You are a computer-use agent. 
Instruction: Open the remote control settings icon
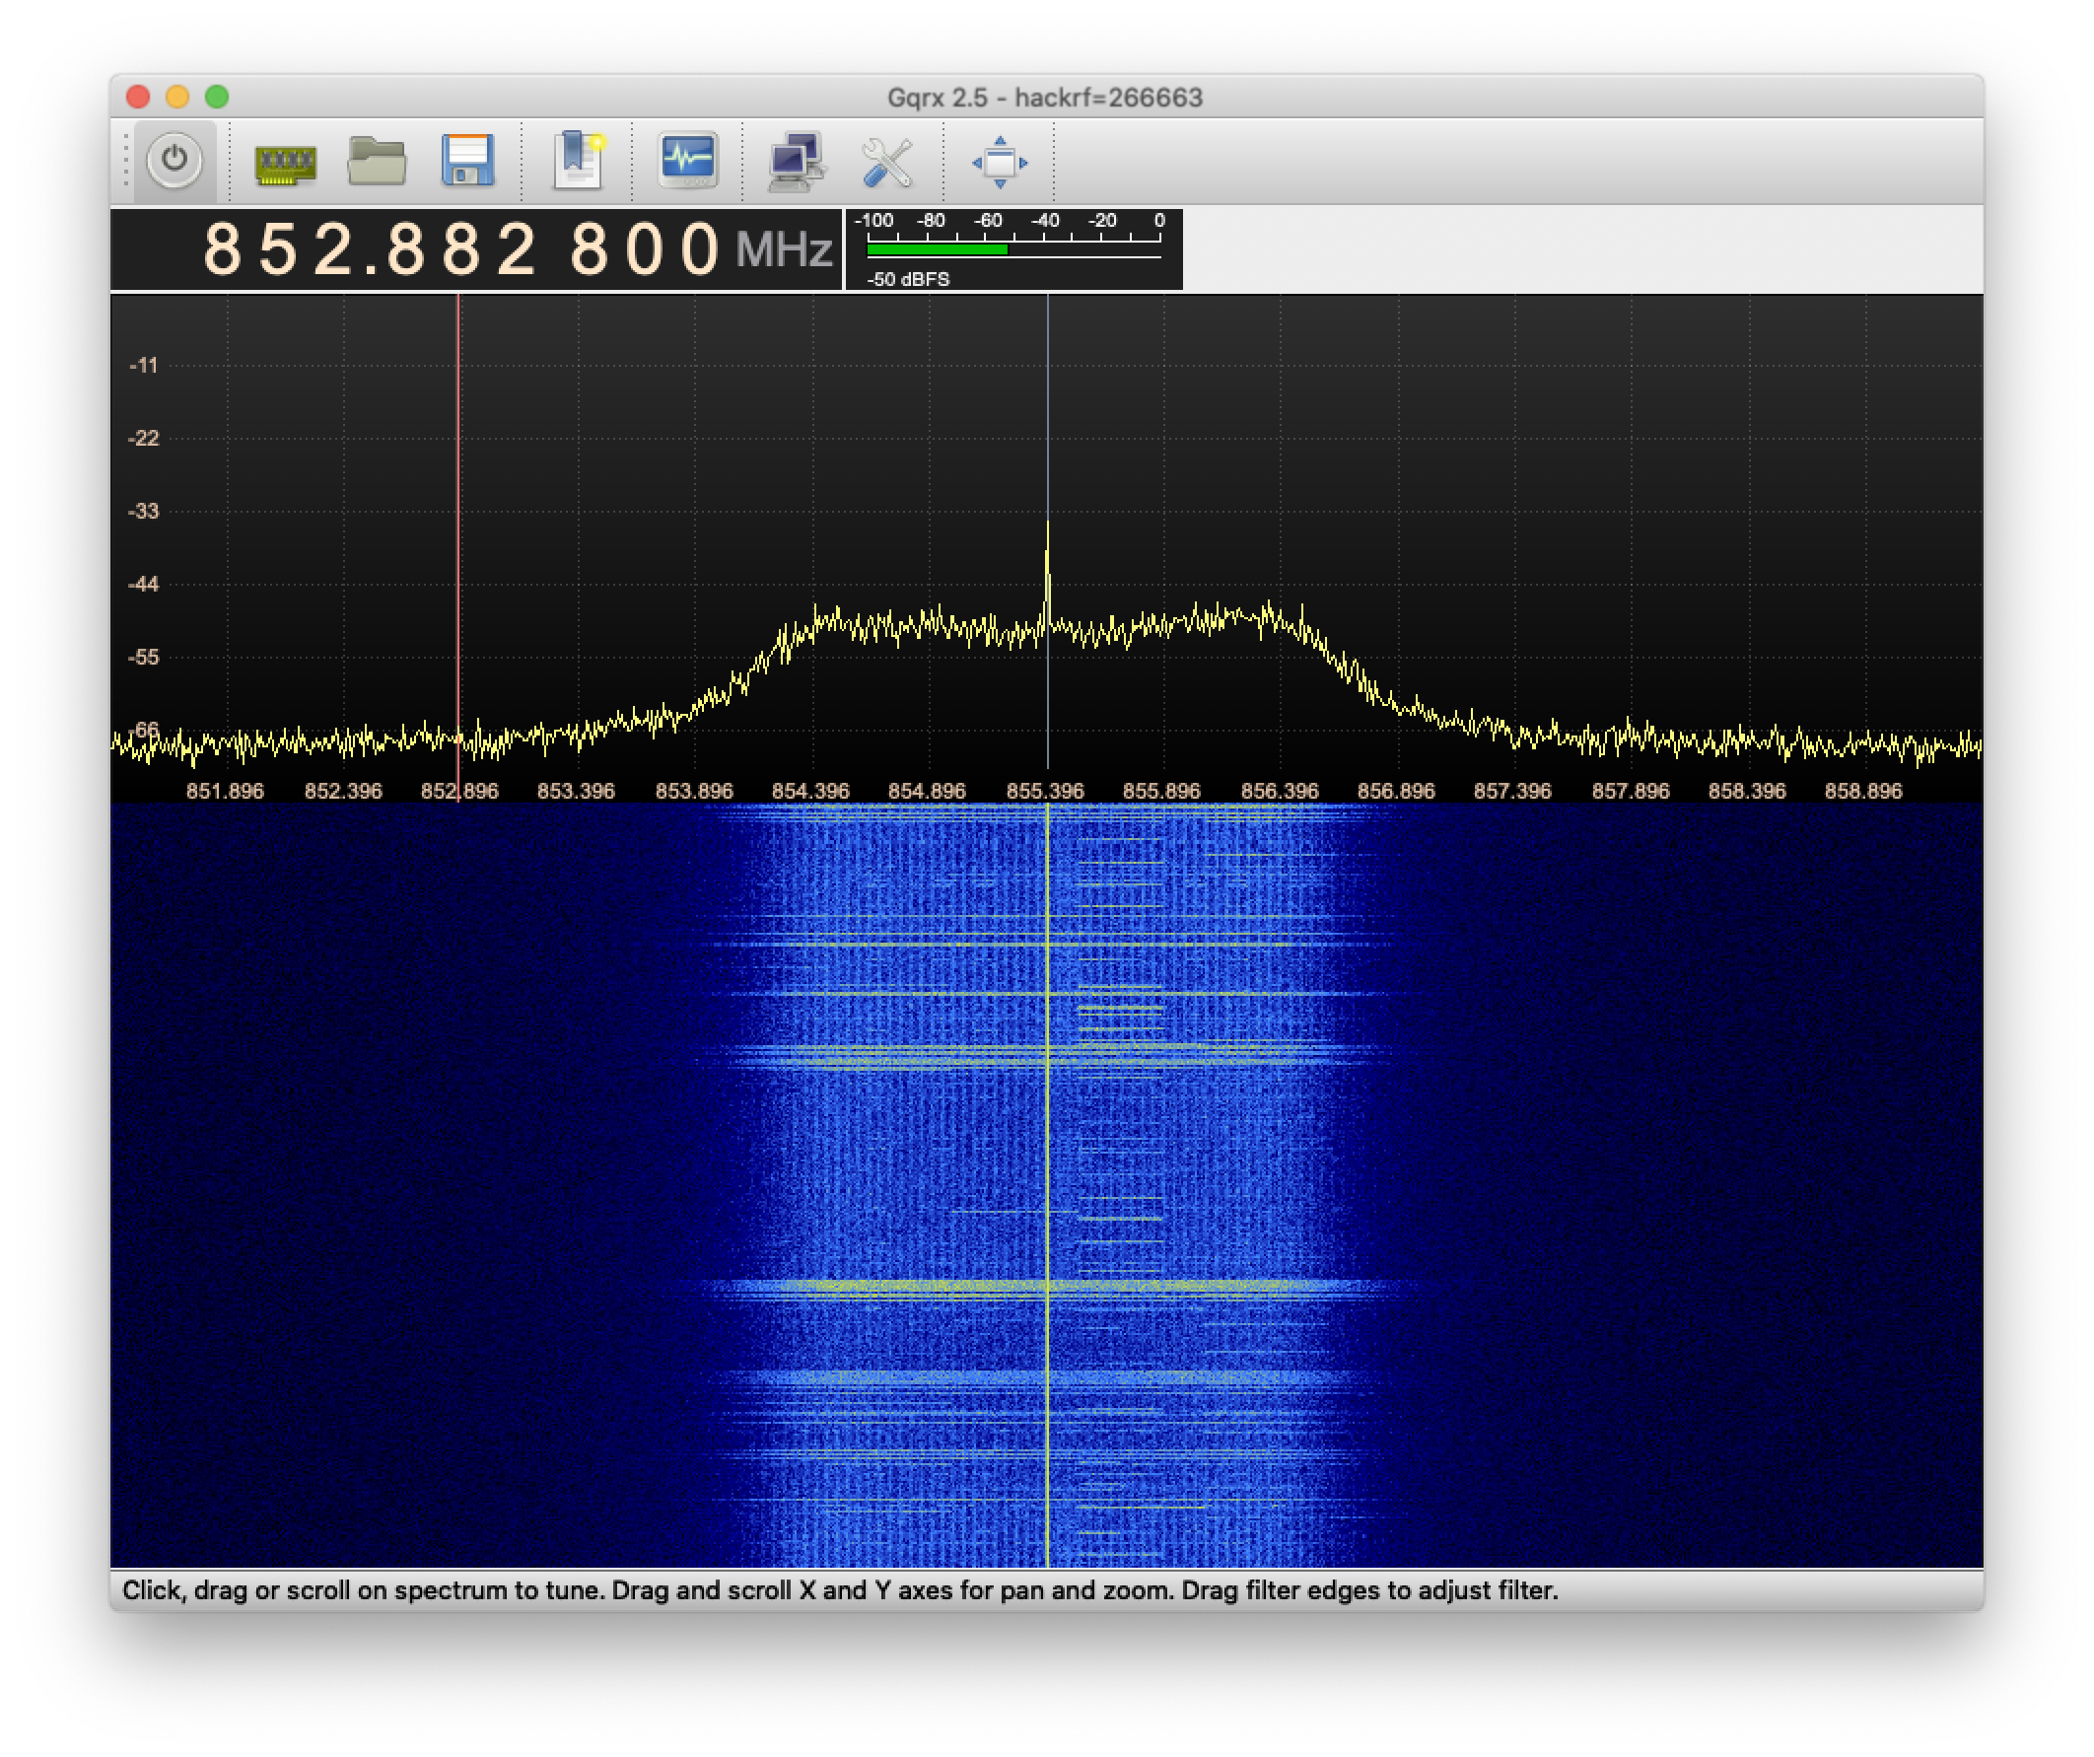click(798, 160)
